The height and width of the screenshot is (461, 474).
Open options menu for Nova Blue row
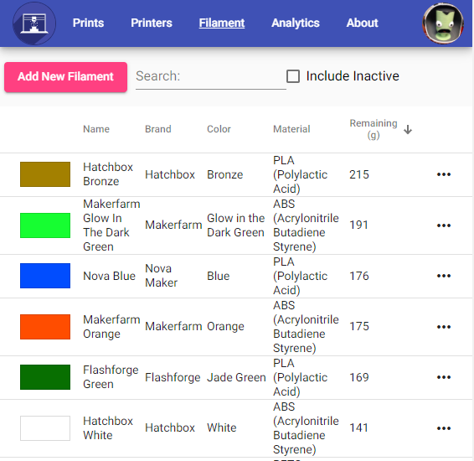(x=444, y=276)
